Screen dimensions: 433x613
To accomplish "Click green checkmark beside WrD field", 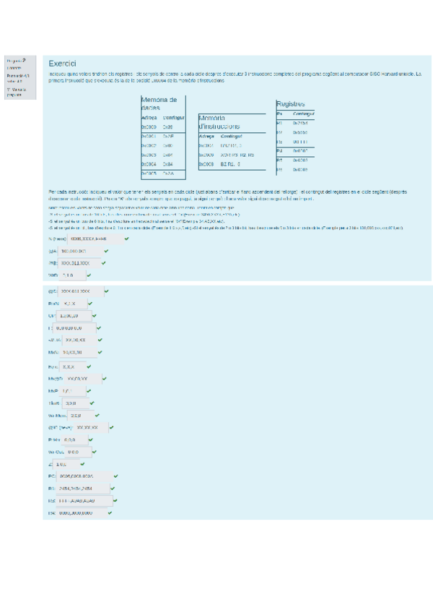I will (x=89, y=275).
